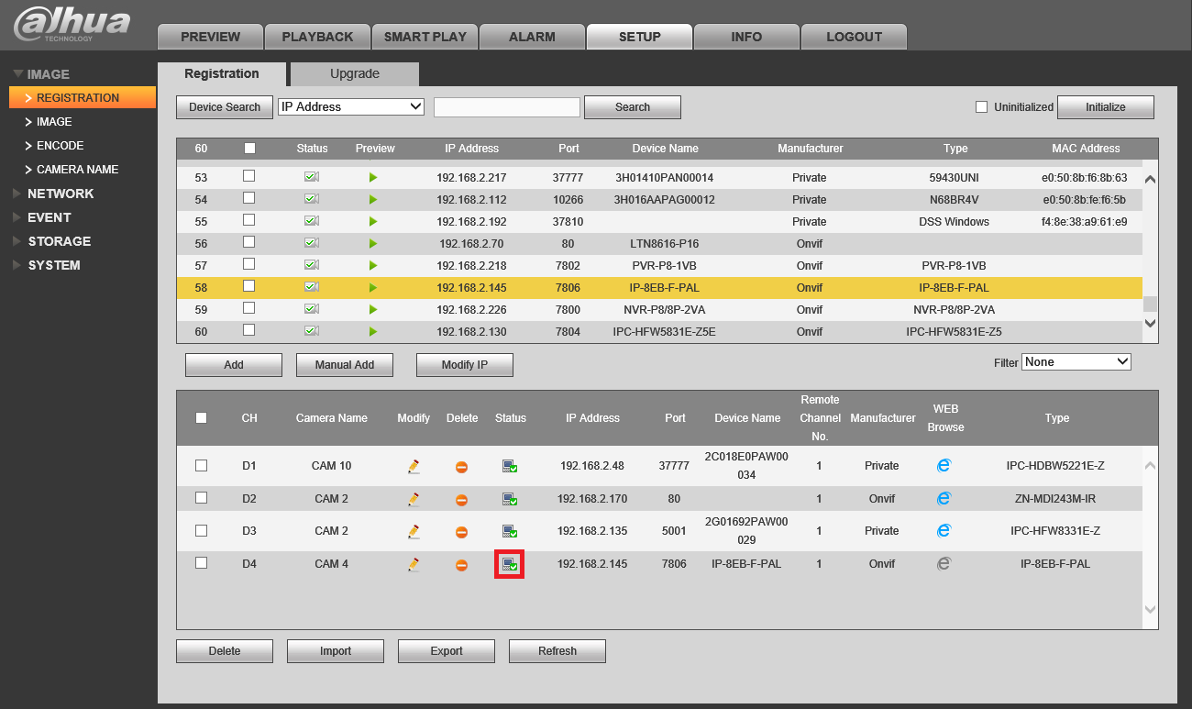
Task: Preview device 192.168.2.217 with the play arrow
Action: click(373, 177)
